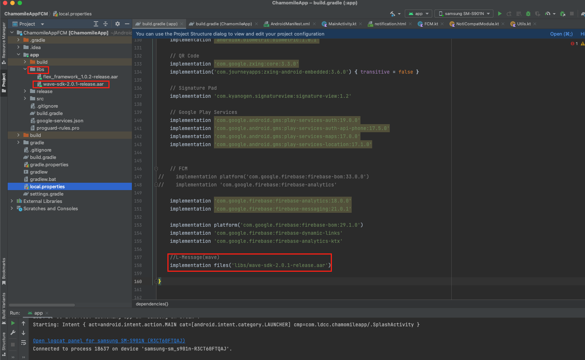Toggle the Project tool window button

pos(4,83)
